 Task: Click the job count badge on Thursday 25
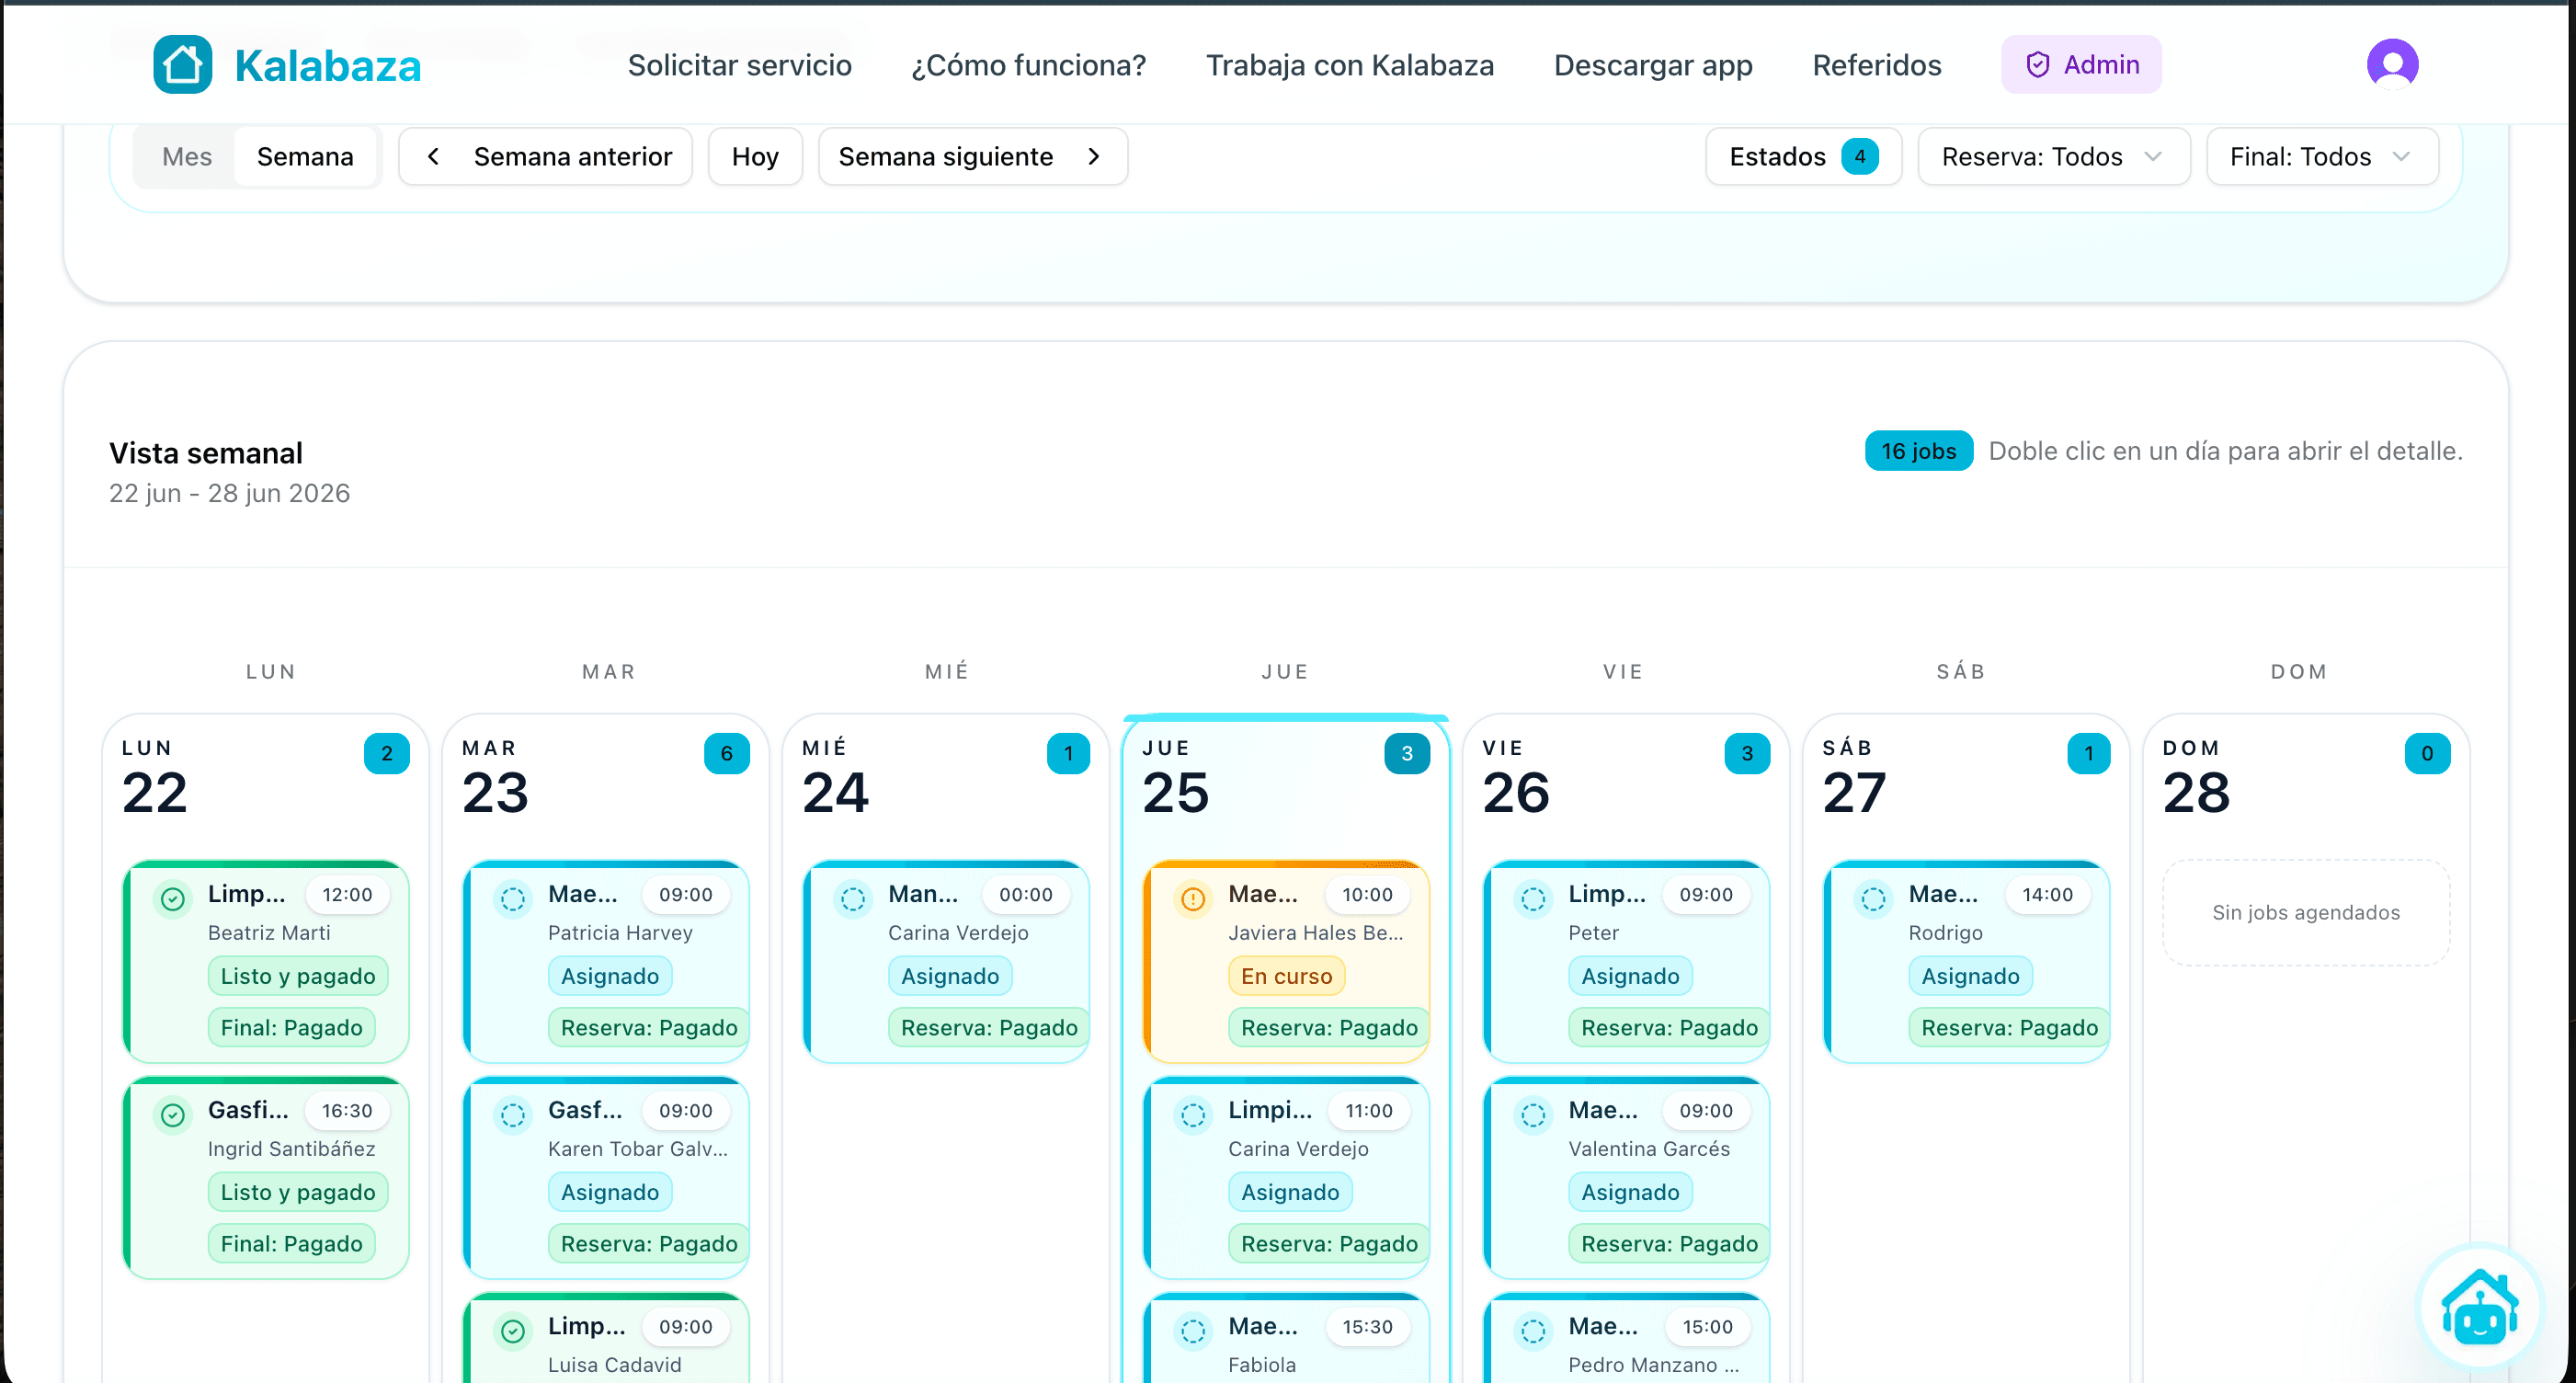pos(1407,754)
